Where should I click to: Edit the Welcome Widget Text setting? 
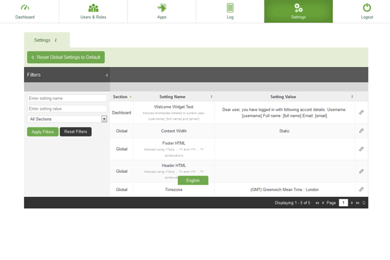[361, 112]
